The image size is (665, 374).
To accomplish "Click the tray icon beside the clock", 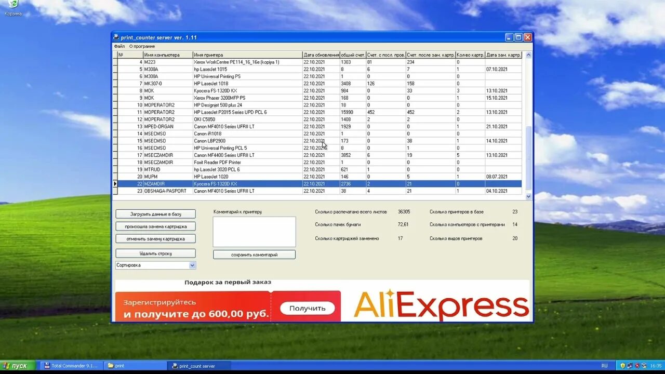I will click(x=644, y=366).
